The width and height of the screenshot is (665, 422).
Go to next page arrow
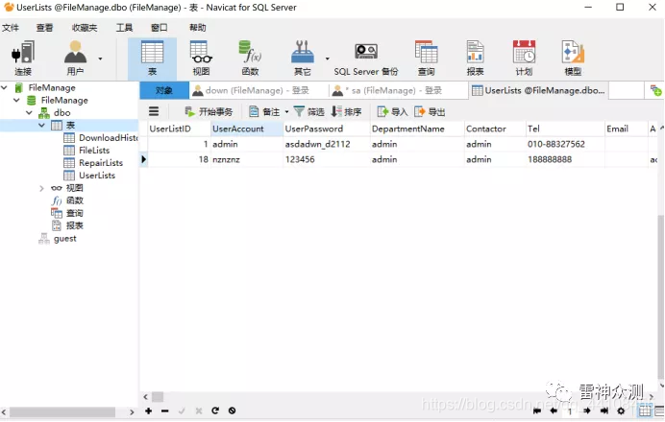587,410
